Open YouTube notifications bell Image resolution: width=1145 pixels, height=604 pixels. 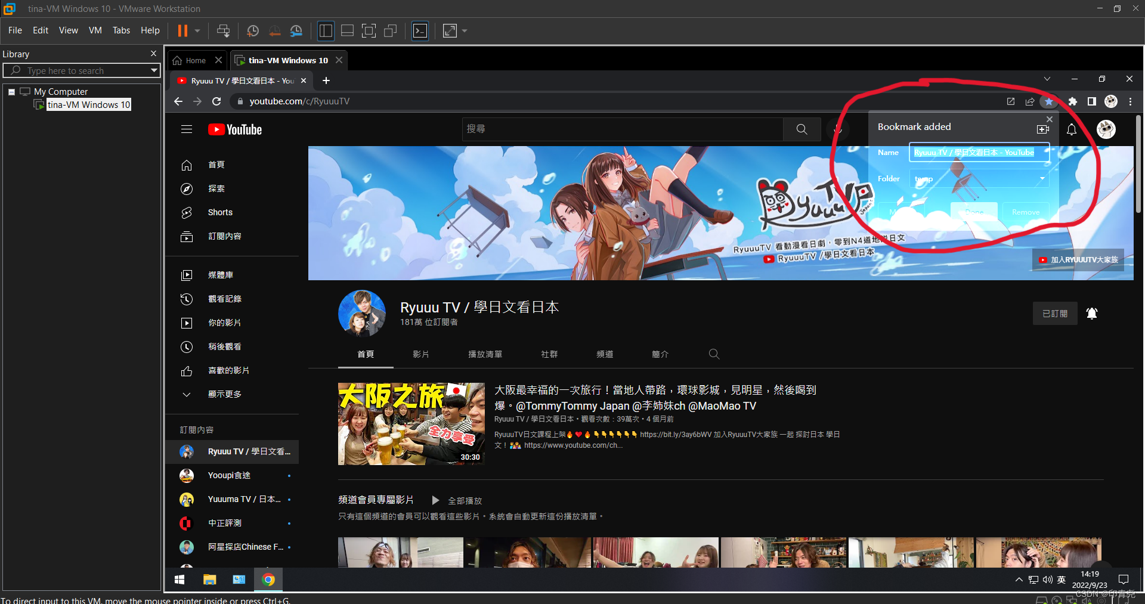[1072, 129]
